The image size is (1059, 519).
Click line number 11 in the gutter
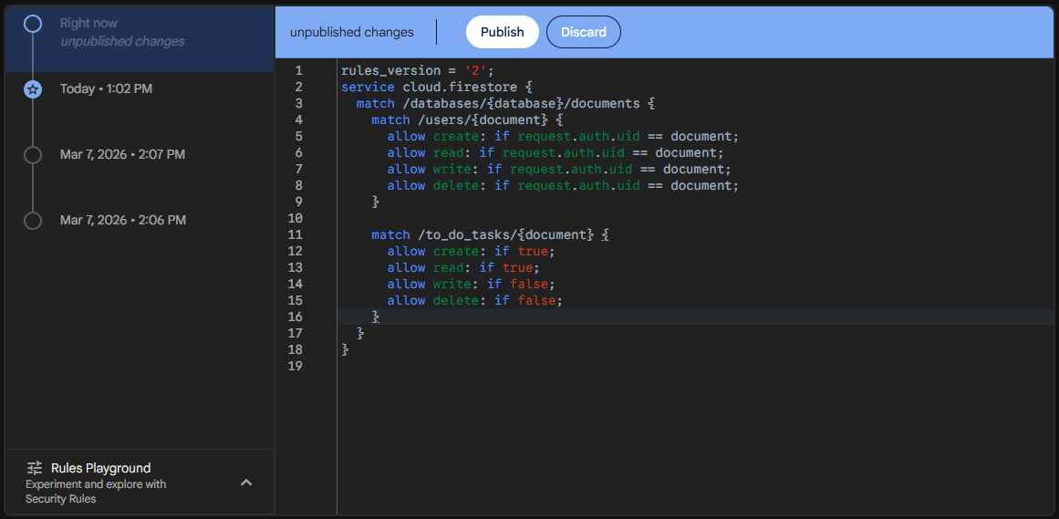click(295, 234)
